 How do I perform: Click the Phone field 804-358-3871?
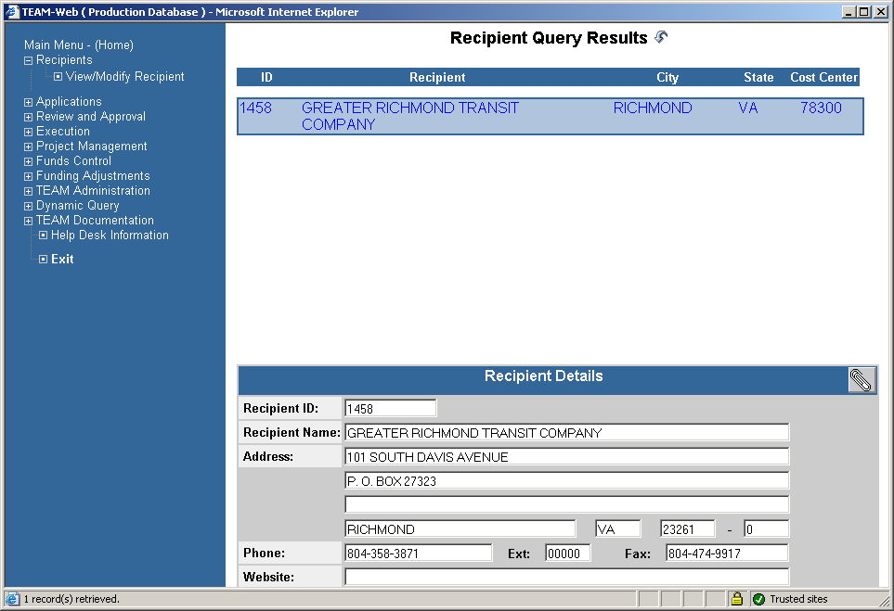coord(419,553)
